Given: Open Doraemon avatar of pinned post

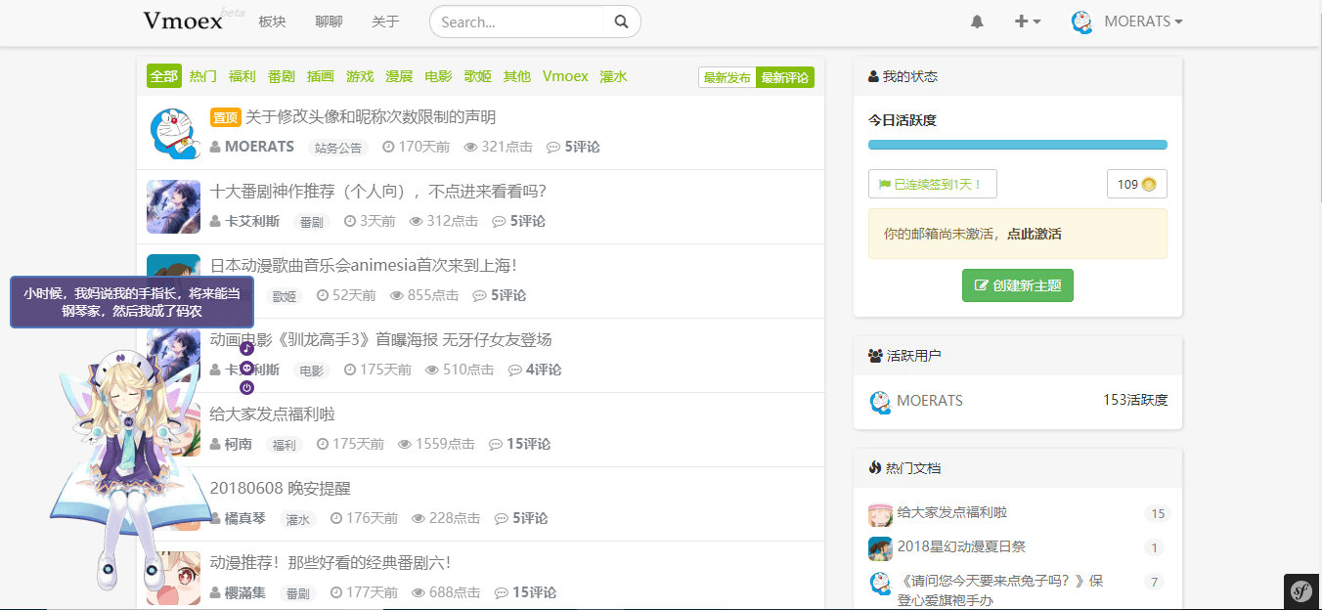Looking at the screenshot, I should (174, 133).
